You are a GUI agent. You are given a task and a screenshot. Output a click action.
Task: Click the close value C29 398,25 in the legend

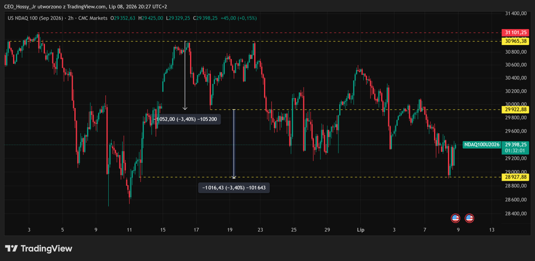[x=206, y=18]
